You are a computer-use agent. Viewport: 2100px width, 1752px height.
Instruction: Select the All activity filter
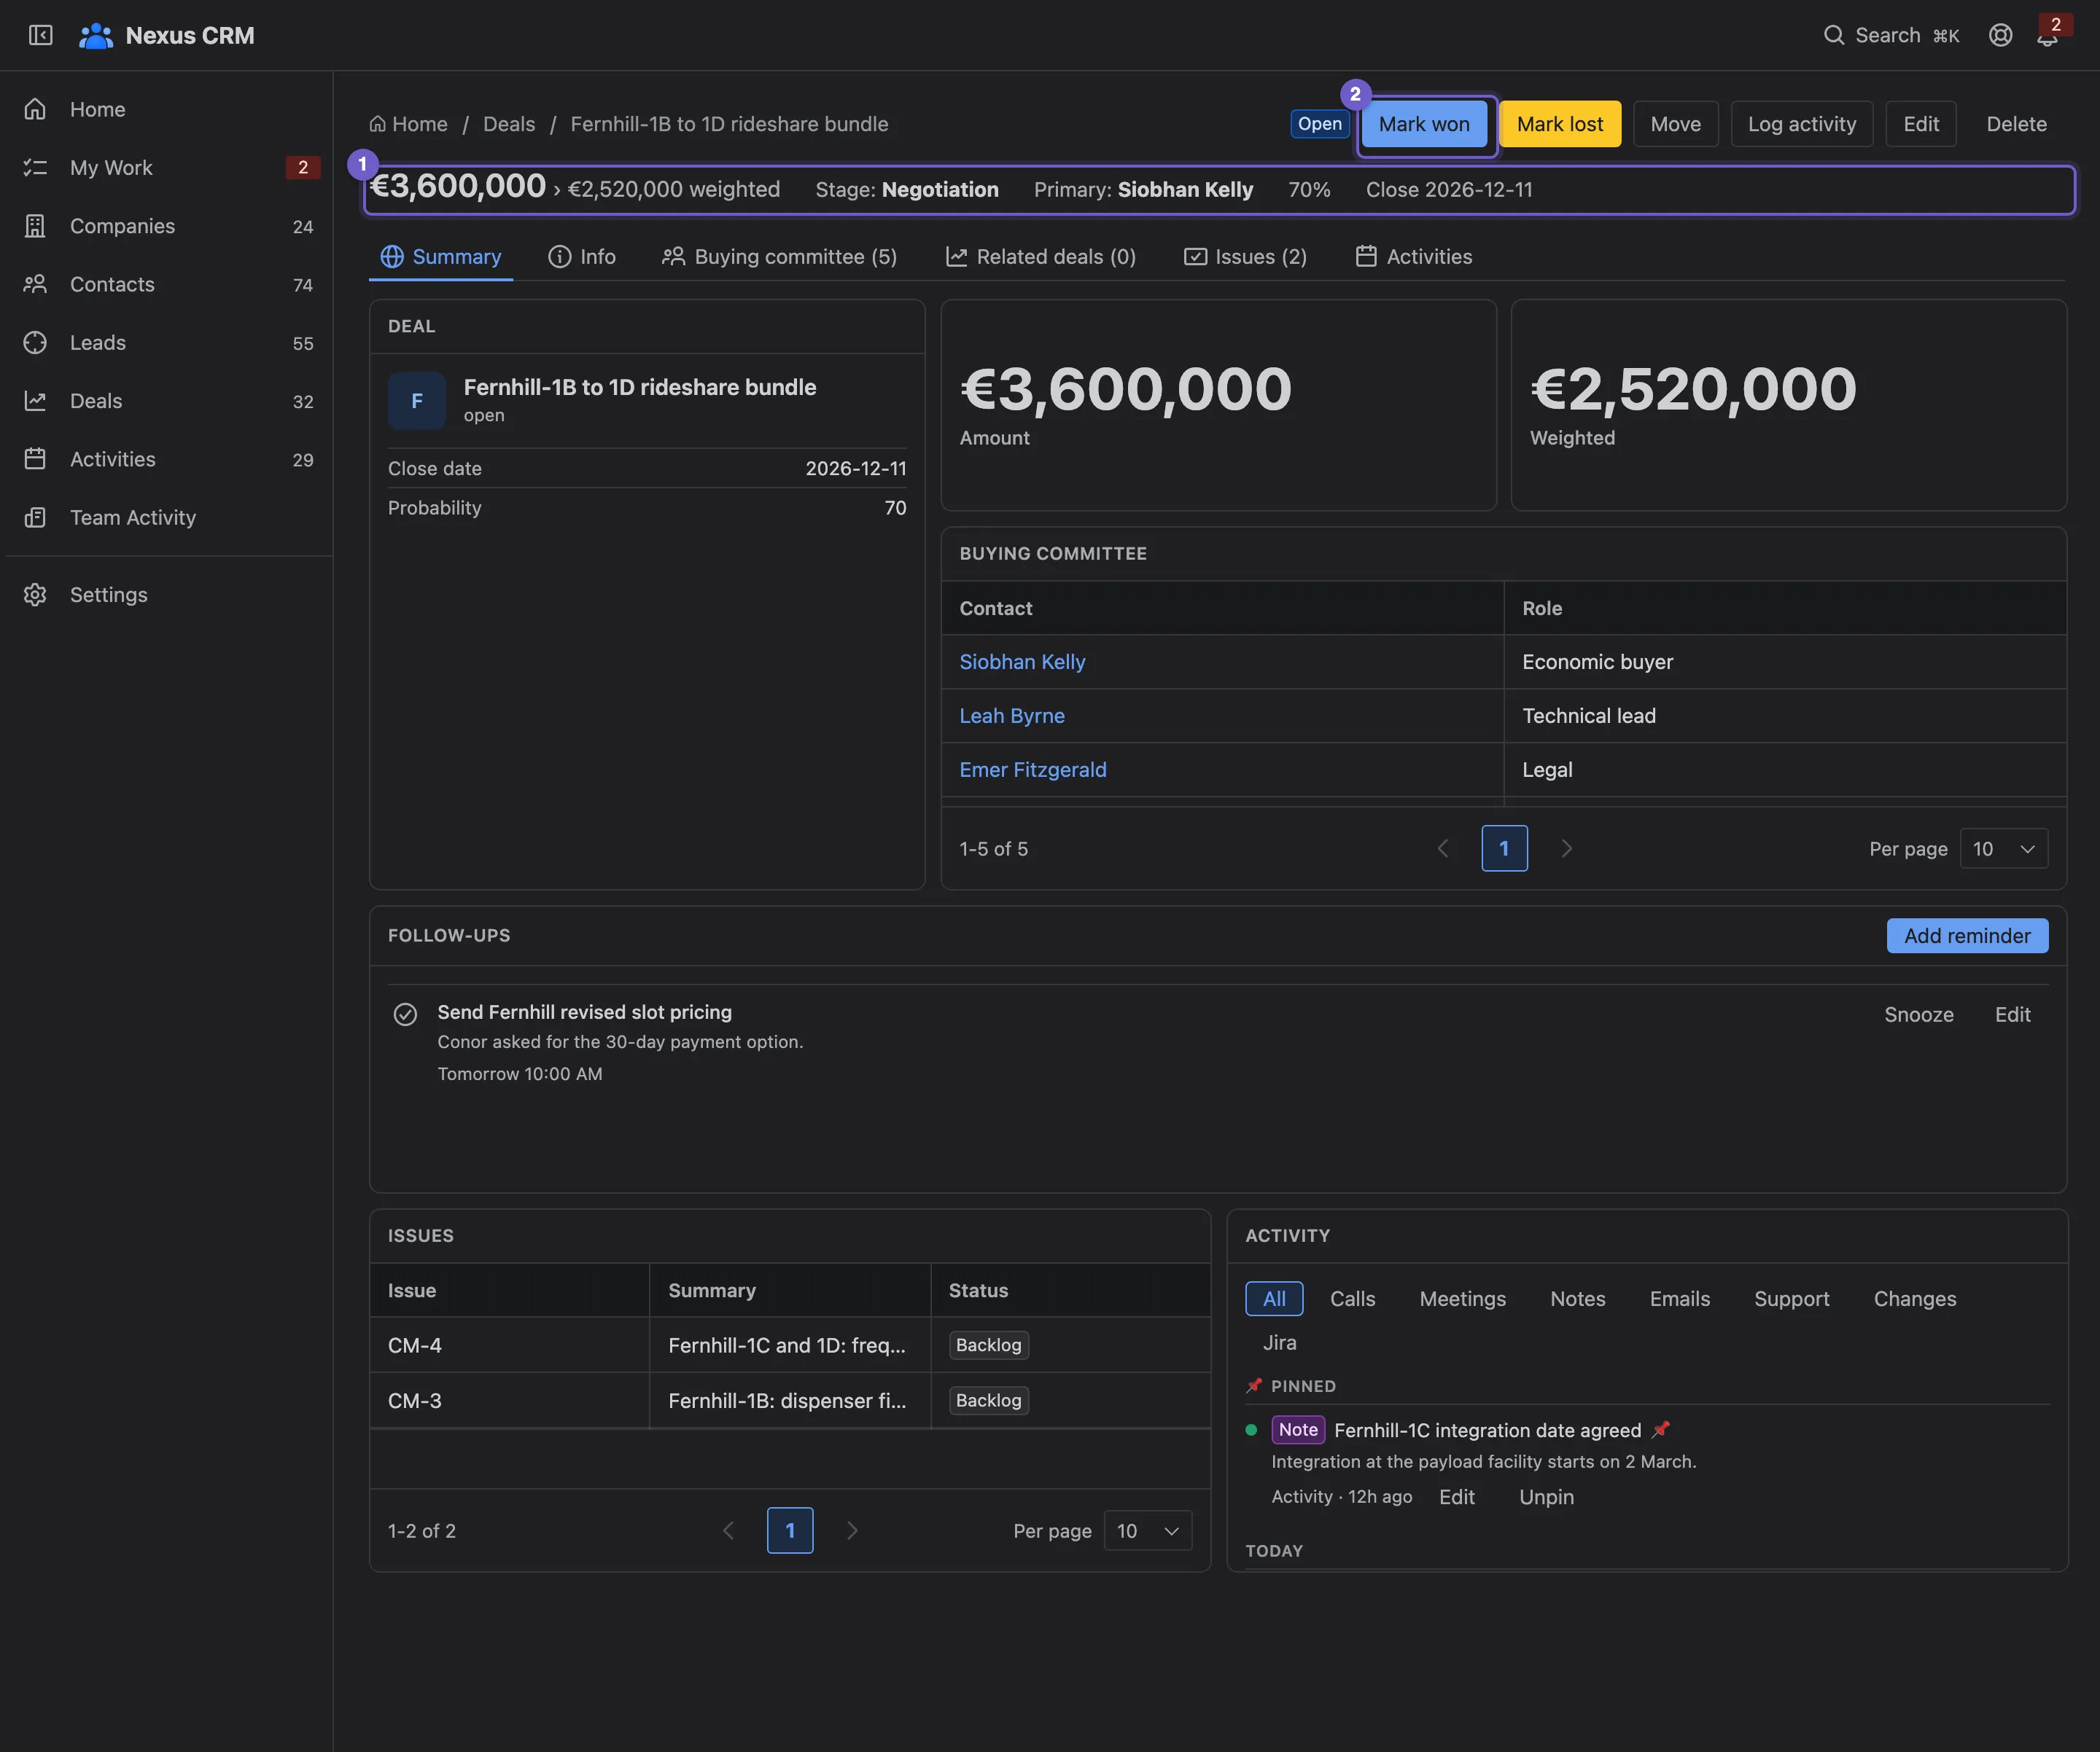[x=1274, y=1298]
